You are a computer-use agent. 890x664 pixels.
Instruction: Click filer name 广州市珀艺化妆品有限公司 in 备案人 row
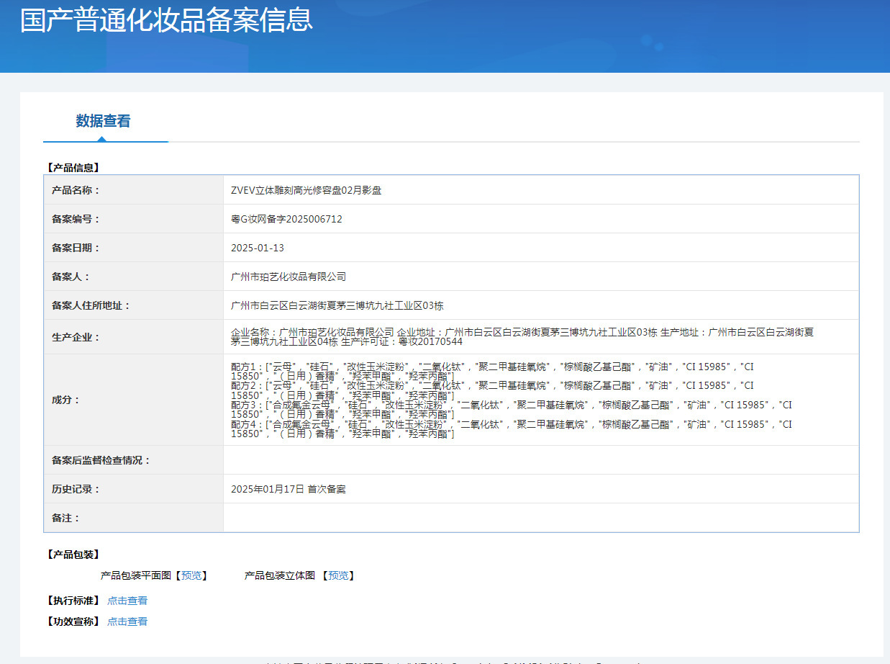tap(289, 277)
